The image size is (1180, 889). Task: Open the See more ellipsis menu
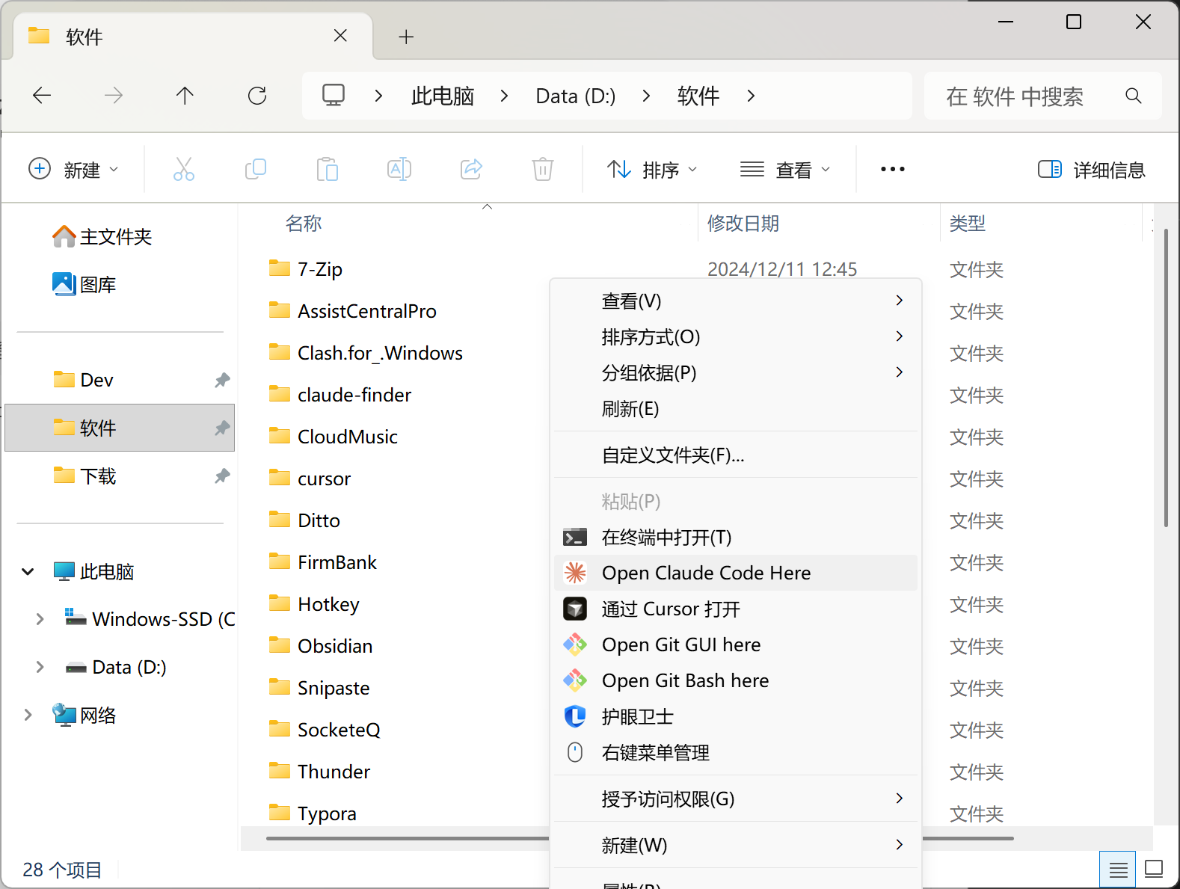point(893,170)
